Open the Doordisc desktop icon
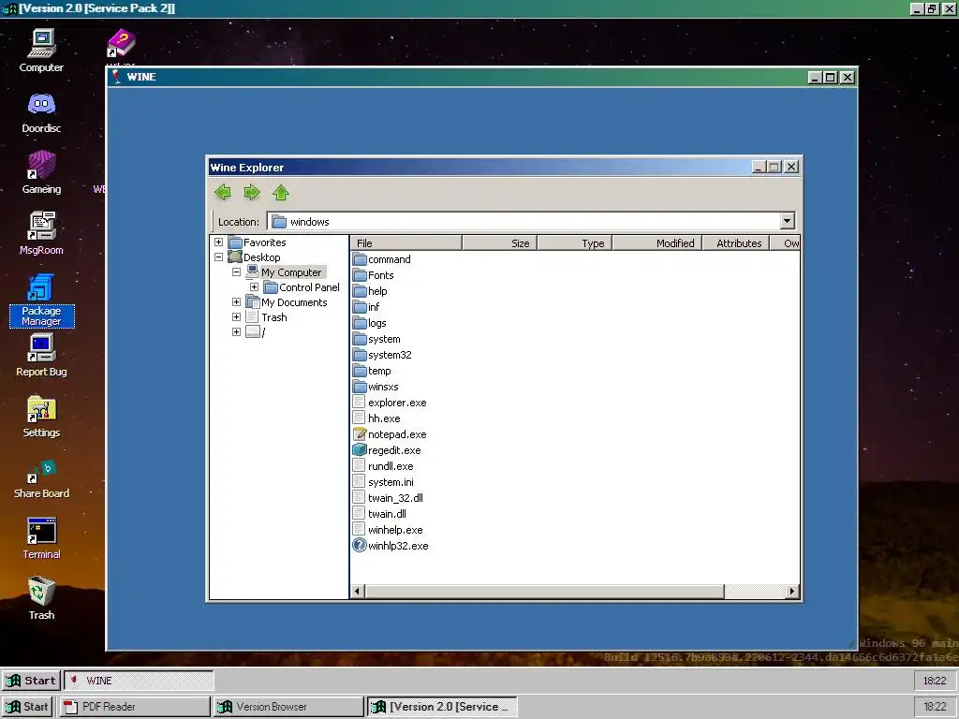The image size is (959, 719). pos(41,112)
